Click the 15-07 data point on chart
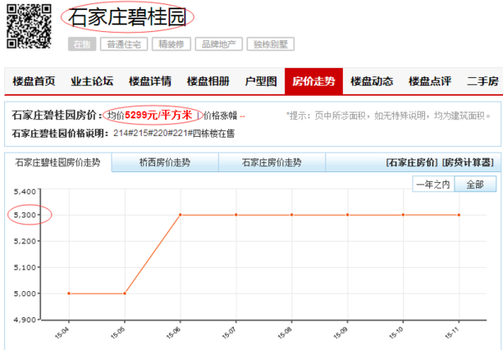 [x=236, y=215]
